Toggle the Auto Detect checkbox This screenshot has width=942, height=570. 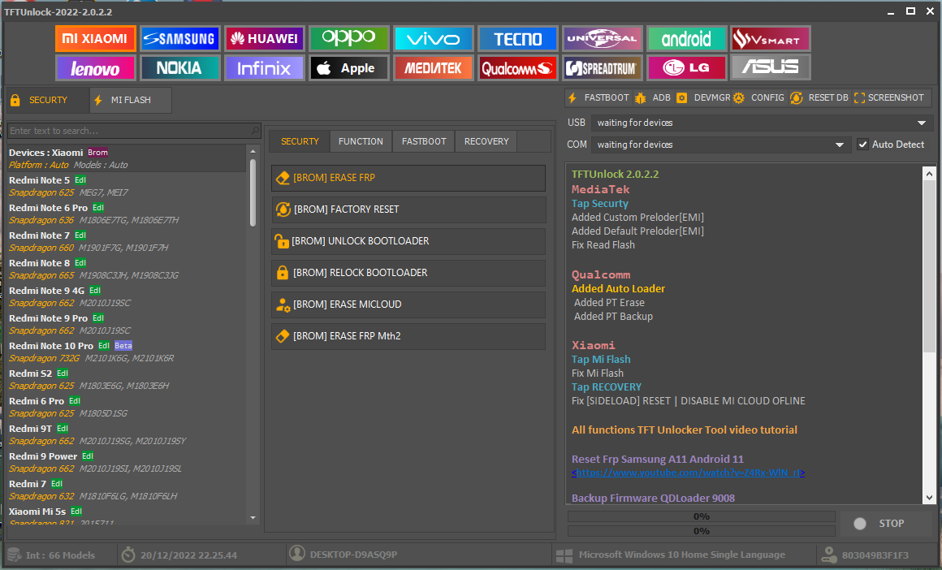(x=862, y=145)
